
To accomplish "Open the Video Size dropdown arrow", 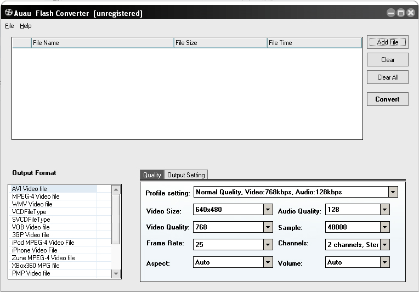I will [x=268, y=209].
